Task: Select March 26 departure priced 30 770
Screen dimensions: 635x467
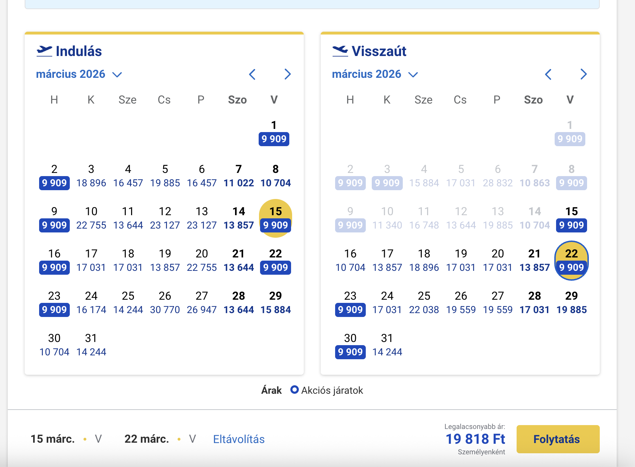Action: point(165,303)
